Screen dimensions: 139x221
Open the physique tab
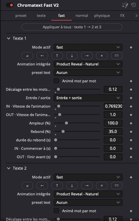(x=102, y=16)
